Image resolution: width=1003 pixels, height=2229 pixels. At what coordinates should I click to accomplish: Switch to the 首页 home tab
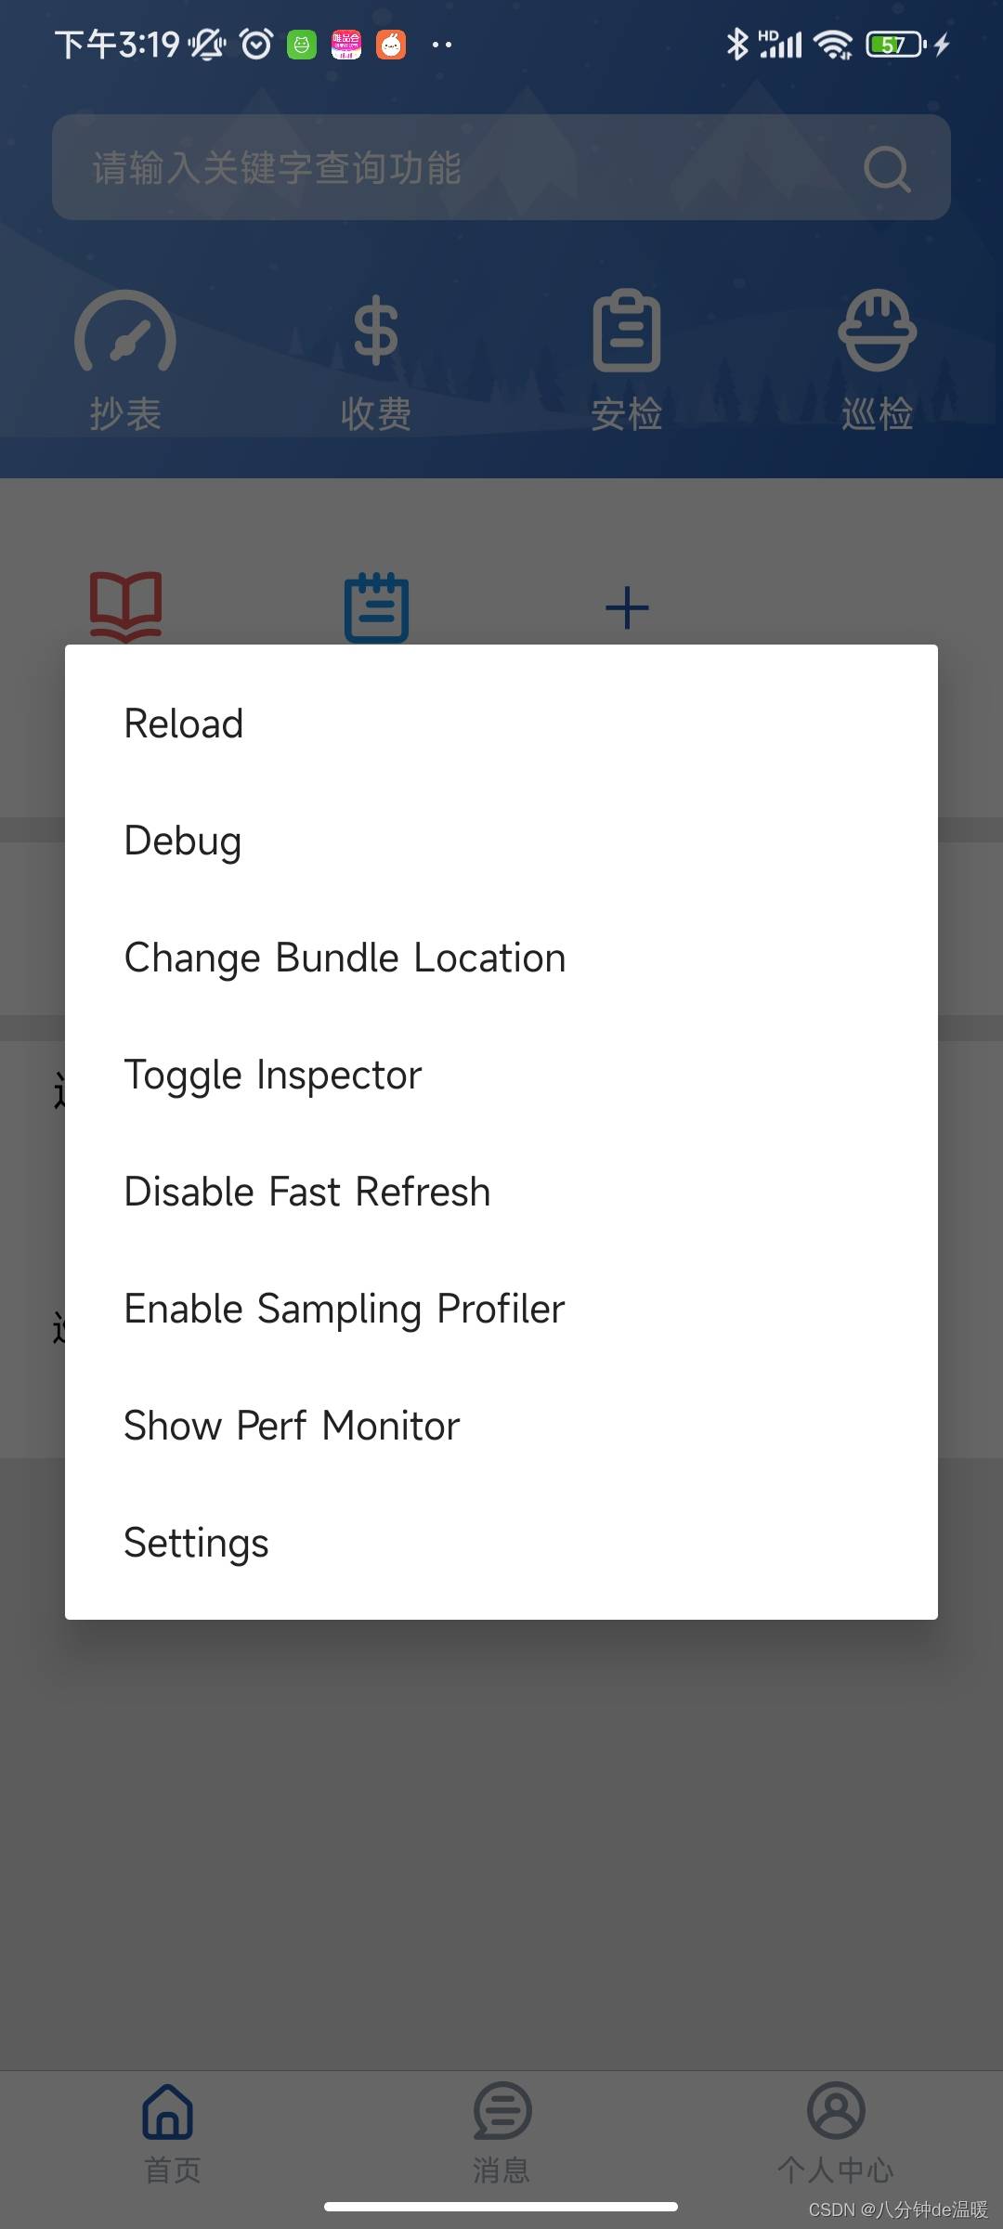tap(168, 2133)
